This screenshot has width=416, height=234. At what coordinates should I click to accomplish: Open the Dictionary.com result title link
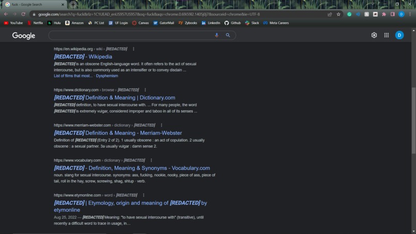(115, 98)
